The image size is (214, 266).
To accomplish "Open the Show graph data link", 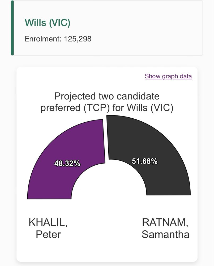I will click(168, 76).
